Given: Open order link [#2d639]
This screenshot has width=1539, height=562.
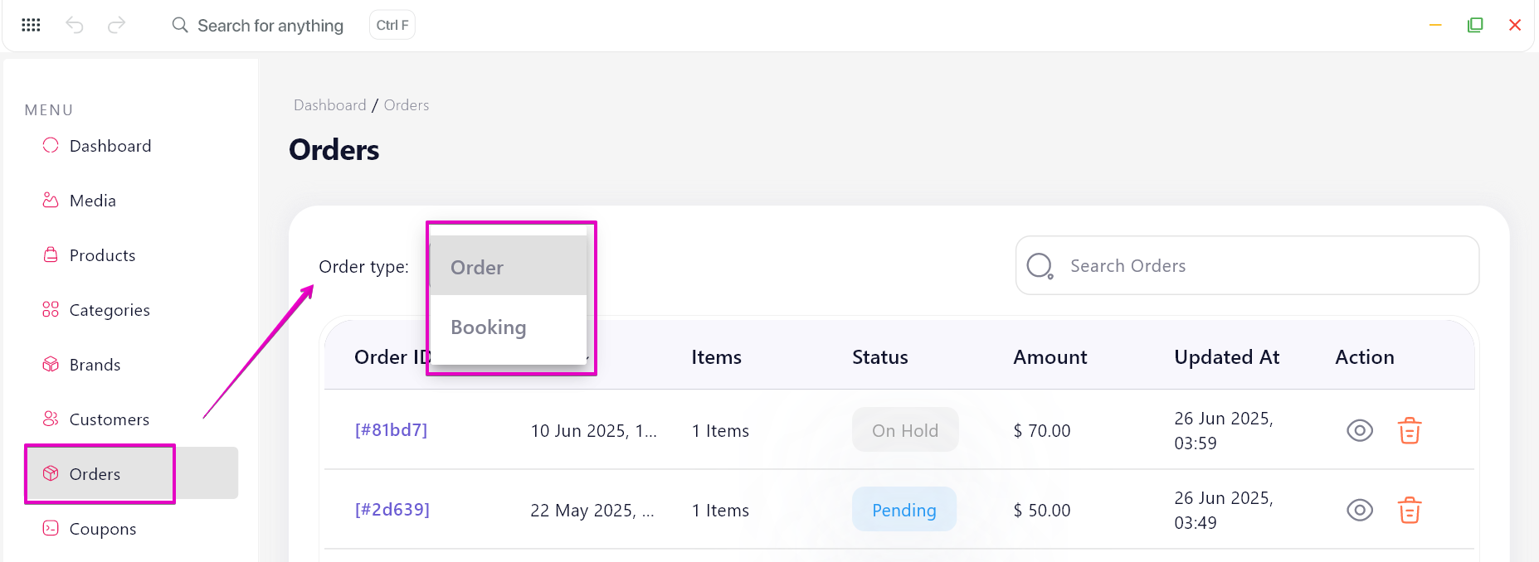Looking at the screenshot, I should tap(392, 510).
